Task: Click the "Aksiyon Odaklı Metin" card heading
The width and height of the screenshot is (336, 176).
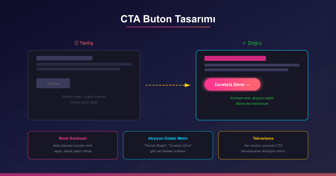Action: [168, 138]
